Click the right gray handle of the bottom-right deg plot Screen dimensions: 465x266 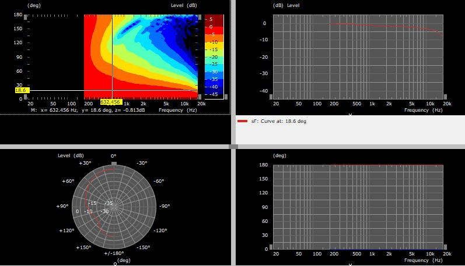click(445, 247)
